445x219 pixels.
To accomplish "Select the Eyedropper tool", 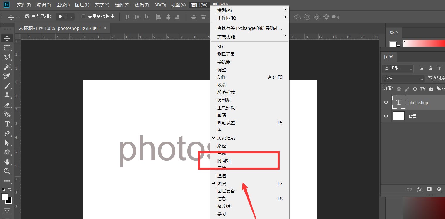I will click(x=7, y=76).
